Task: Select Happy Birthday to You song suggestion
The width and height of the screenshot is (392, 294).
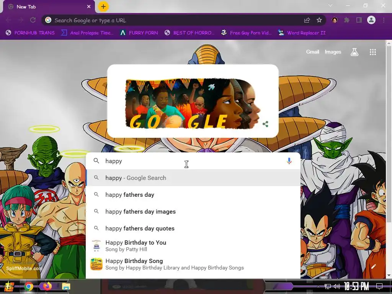Action: 193,246
